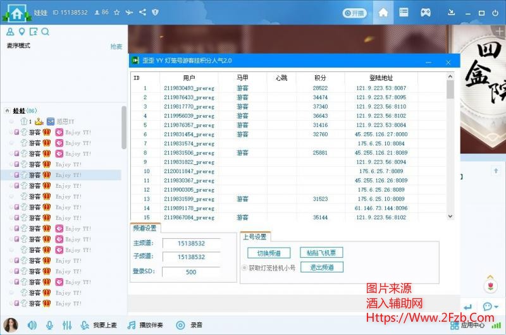This screenshot has width=506, height=335.
Task: Open the 频道设置 tab
Action: [x=145, y=228]
